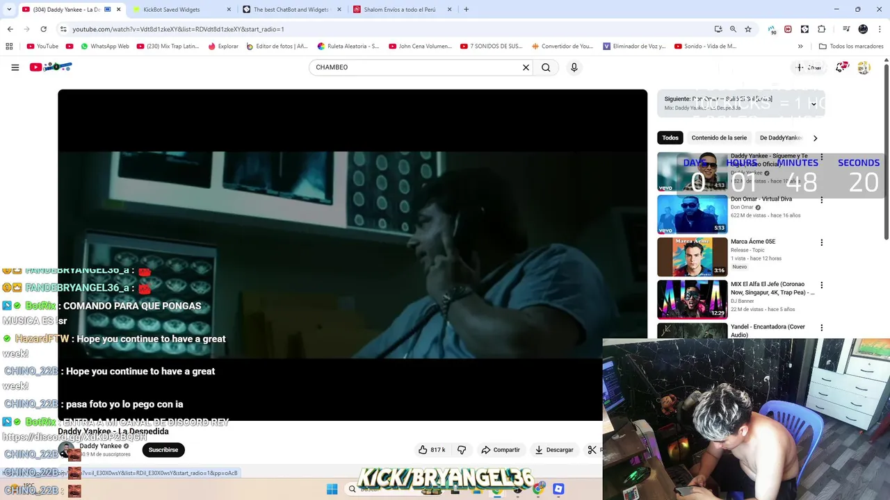
Task: Like the video with 817 k thumbs up
Action: pos(432,450)
